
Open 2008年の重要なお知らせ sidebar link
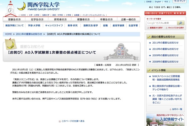click(165, 62)
